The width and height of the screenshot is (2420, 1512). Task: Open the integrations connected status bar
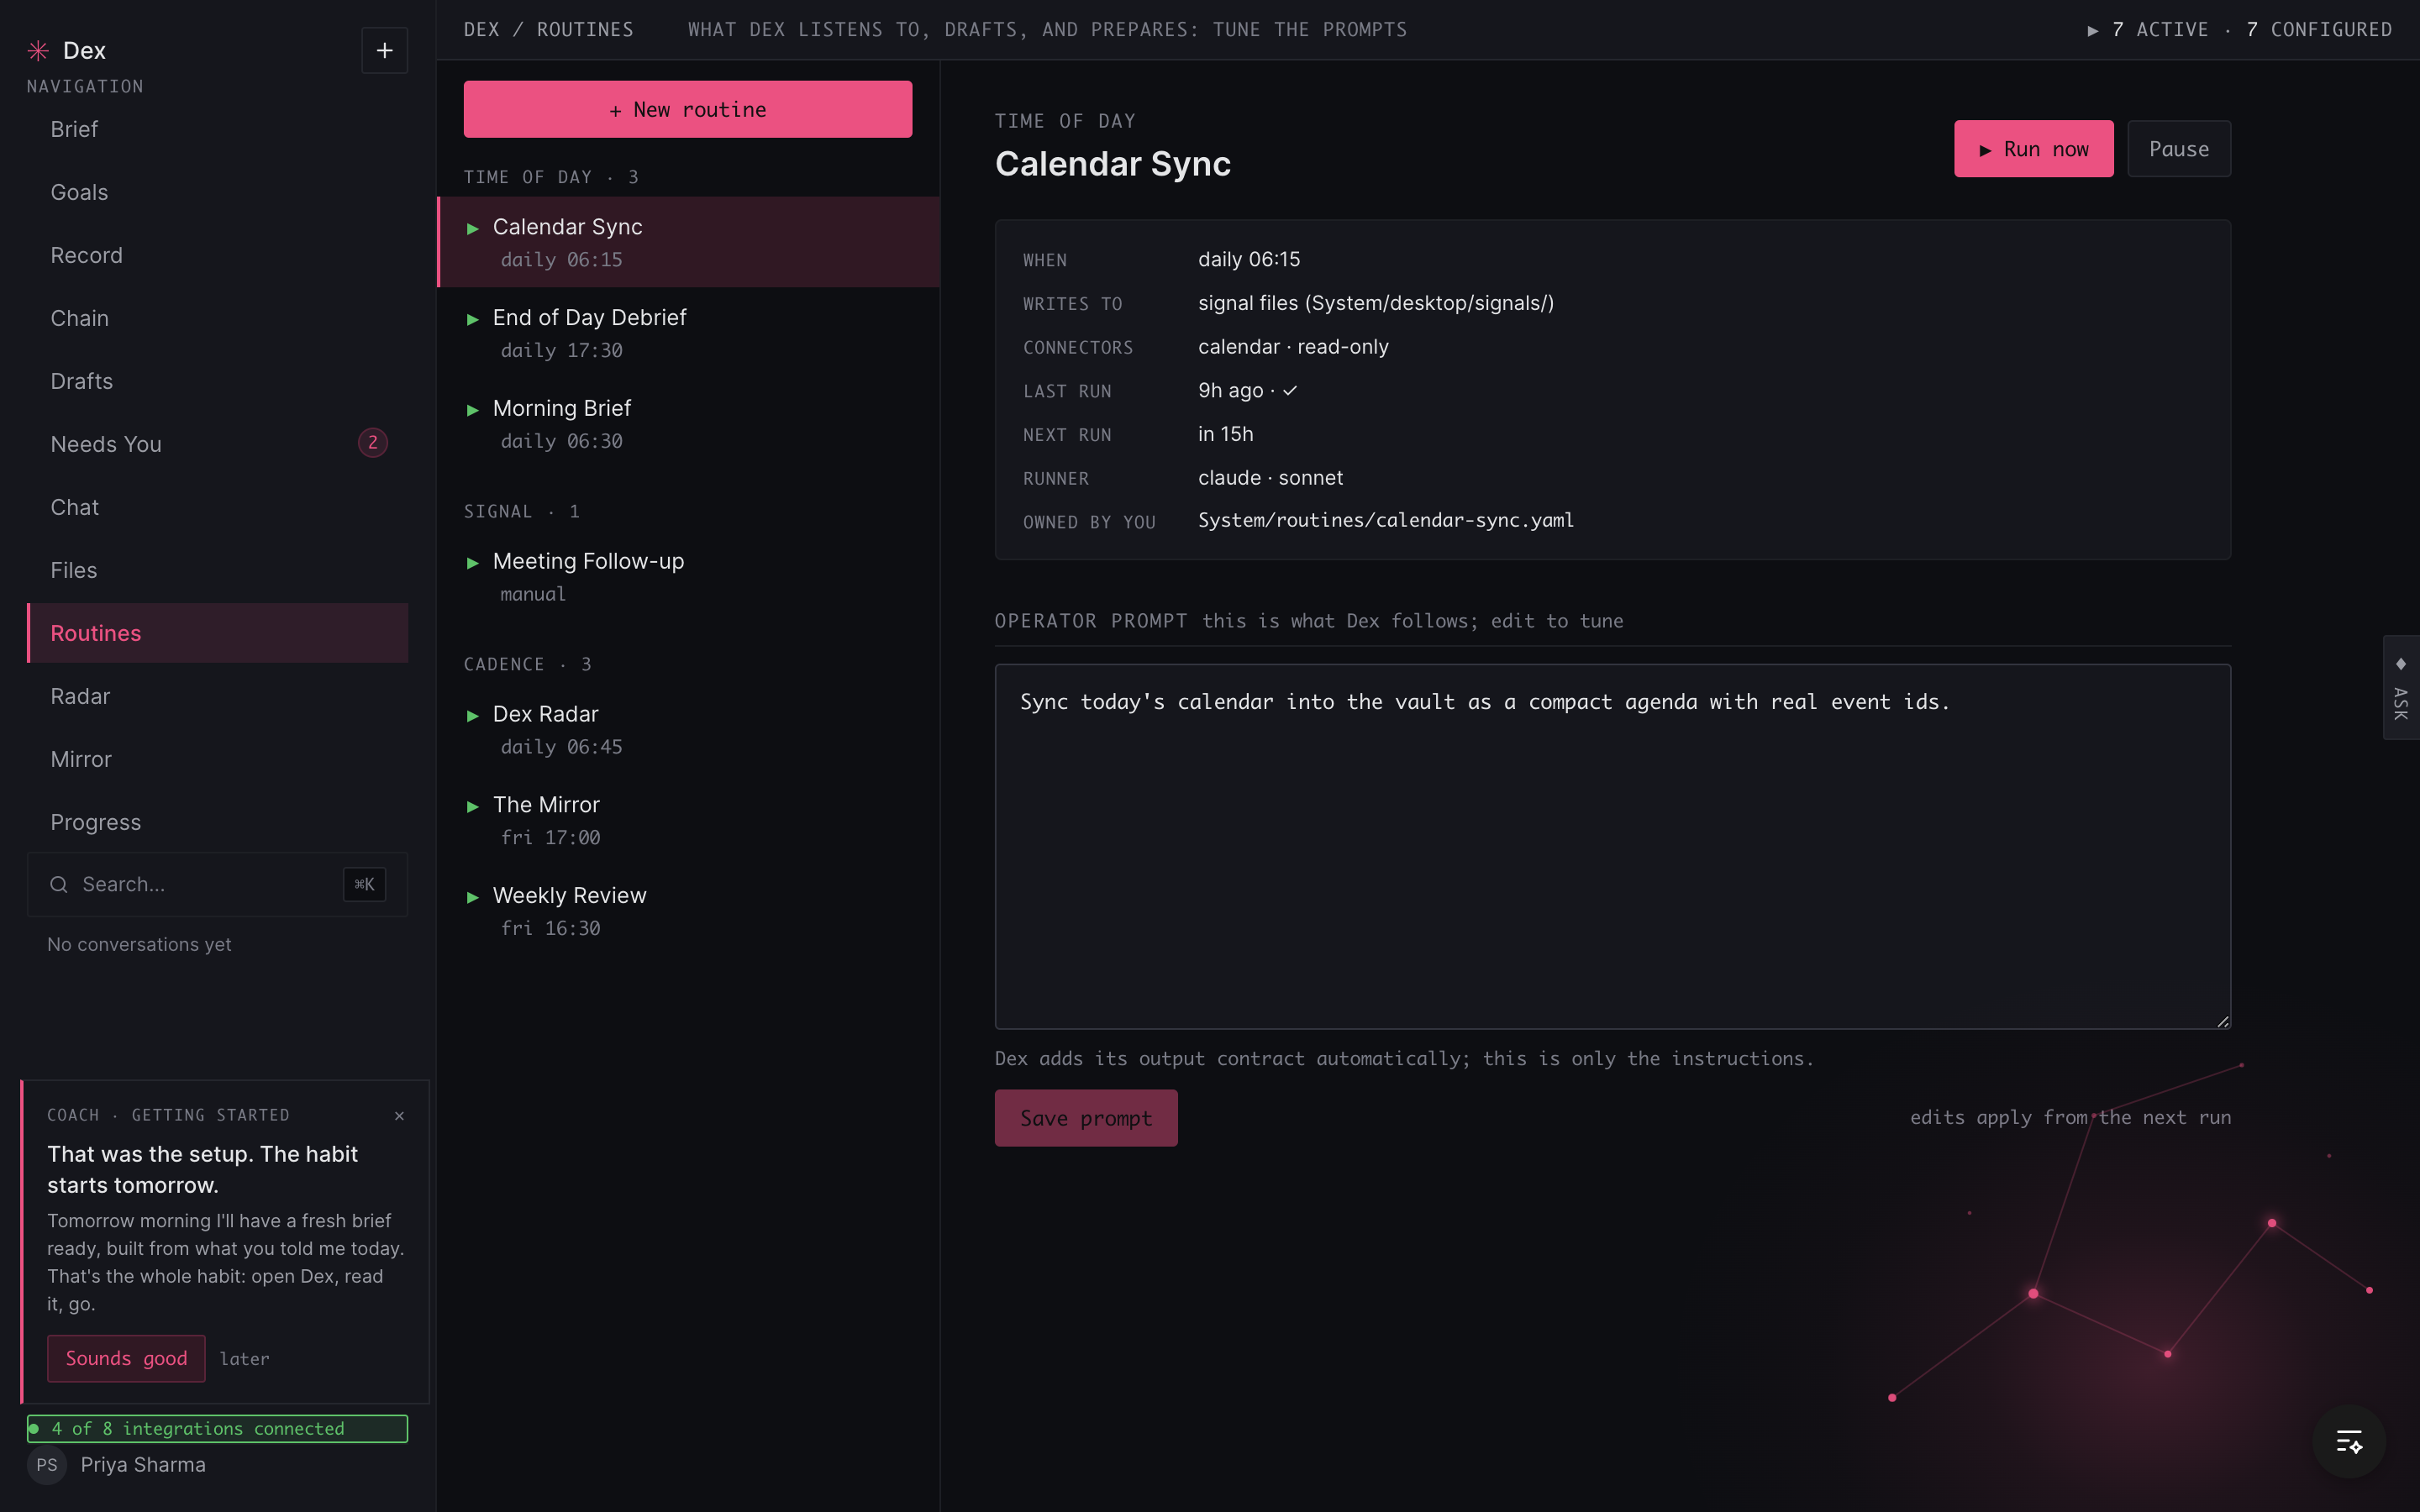(217, 1428)
